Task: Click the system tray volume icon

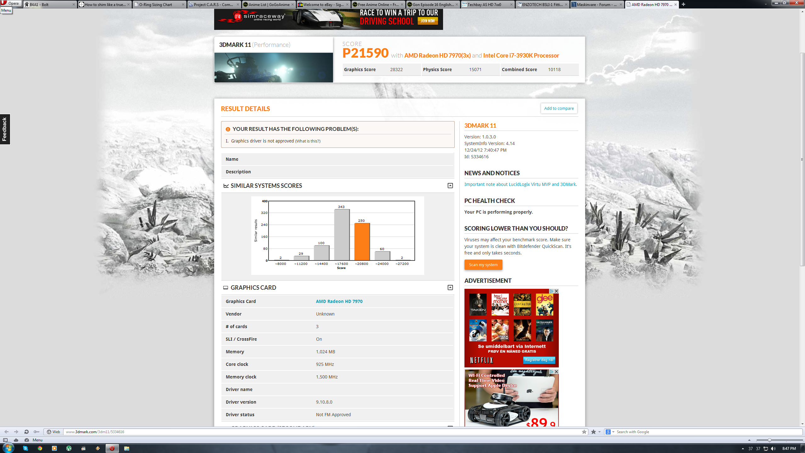Action: [x=773, y=449]
